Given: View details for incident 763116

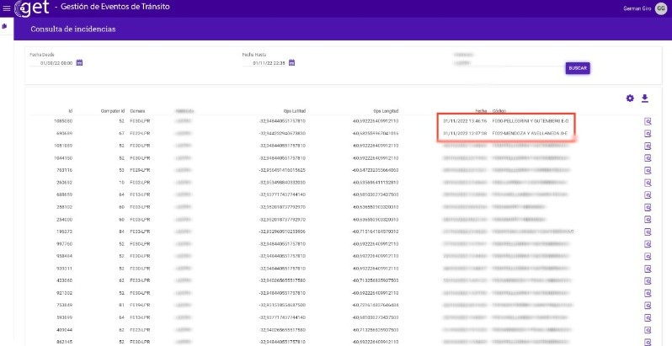Looking at the screenshot, I should (648, 170).
